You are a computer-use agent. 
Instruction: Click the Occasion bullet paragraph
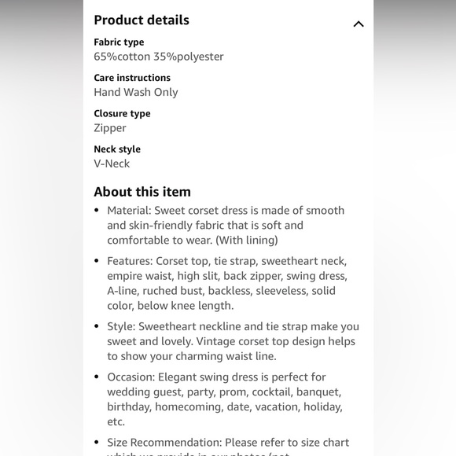pyautogui.click(x=225, y=399)
